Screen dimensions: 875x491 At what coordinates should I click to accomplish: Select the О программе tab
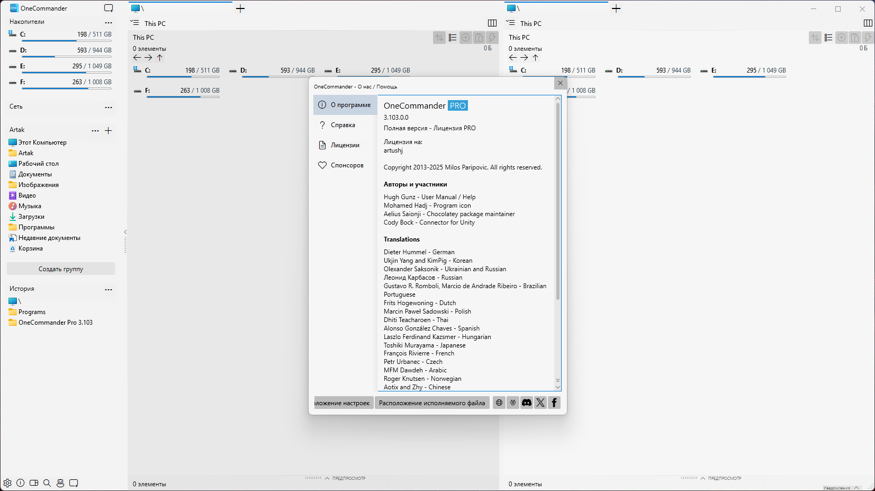tap(345, 105)
